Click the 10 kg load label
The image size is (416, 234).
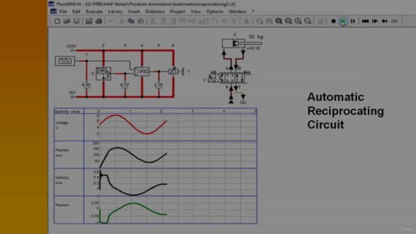255,36
